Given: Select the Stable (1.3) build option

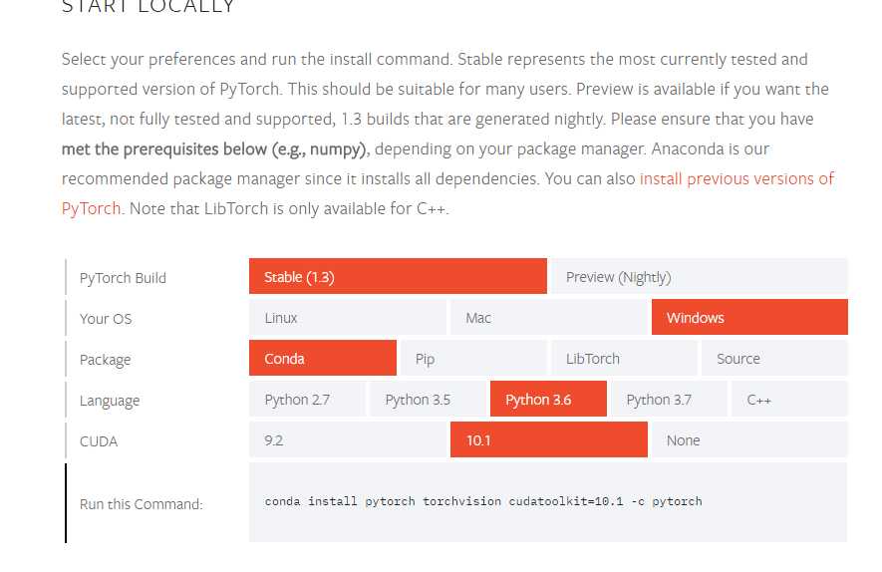Looking at the screenshot, I should pos(398,276).
